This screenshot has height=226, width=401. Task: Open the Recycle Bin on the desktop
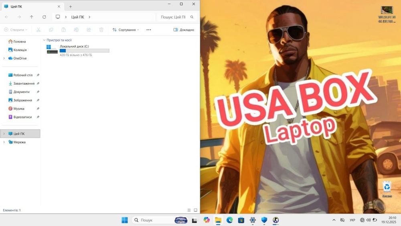387,189
